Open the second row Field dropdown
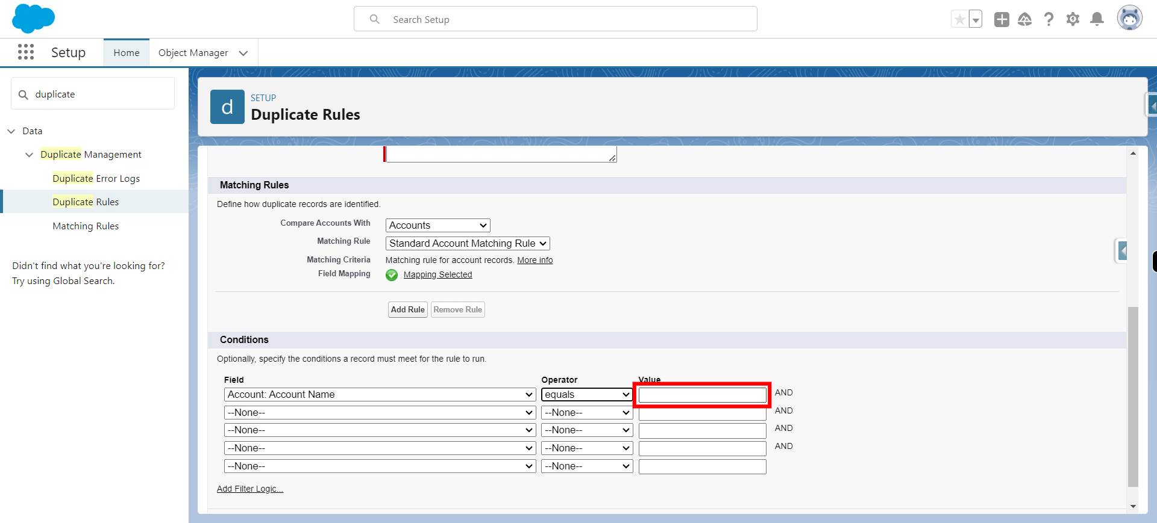 [x=380, y=413]
